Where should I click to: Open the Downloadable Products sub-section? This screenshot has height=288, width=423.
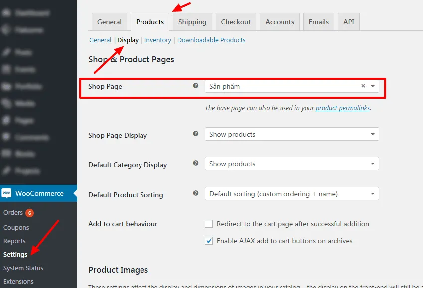211,40
